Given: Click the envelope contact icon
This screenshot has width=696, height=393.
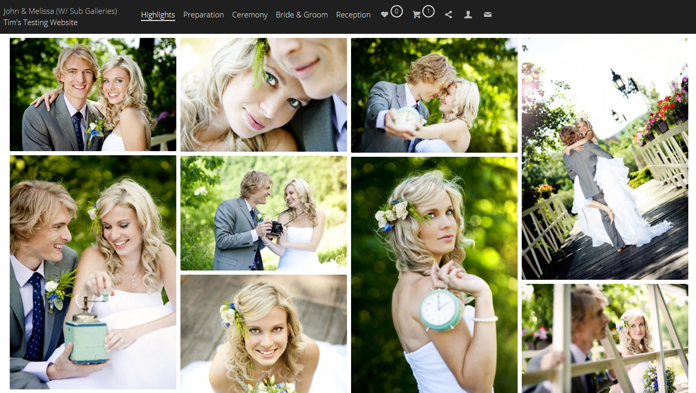Looking at the screenshot, I should [x=487, y=15].
